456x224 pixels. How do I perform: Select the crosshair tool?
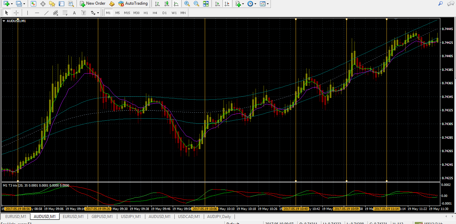(16, 13)
